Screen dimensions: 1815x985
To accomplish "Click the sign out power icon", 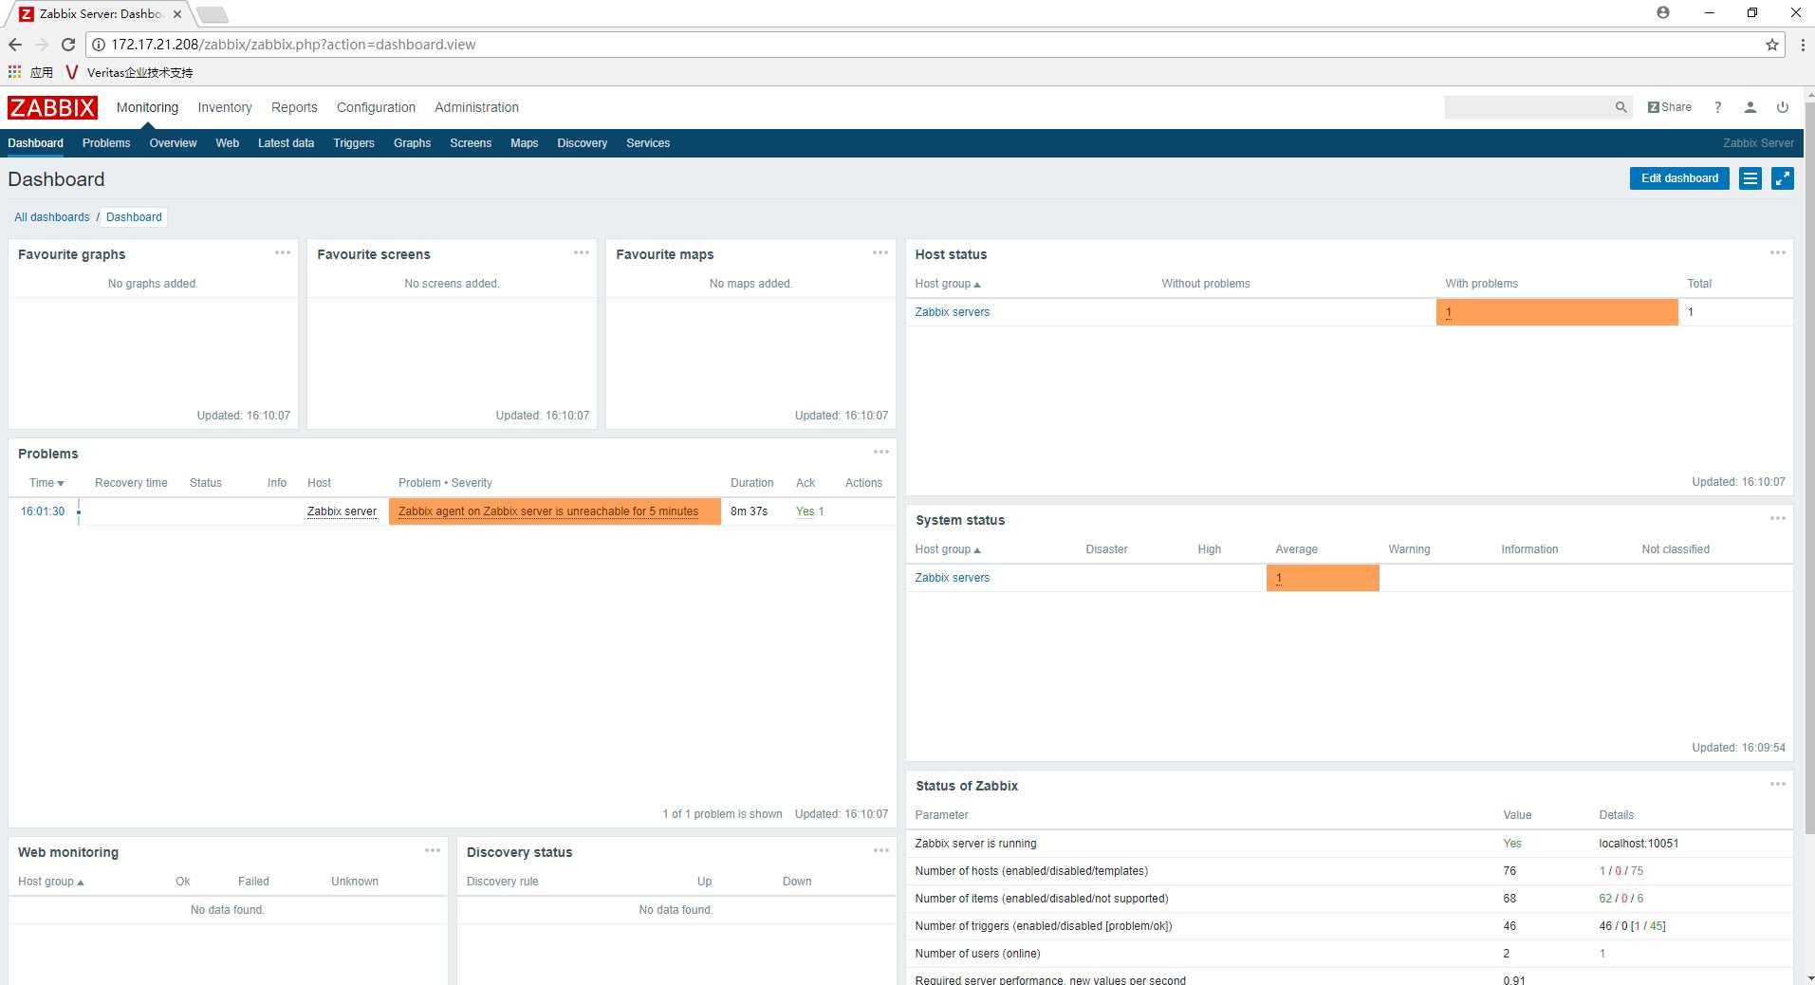I will (x=1783, y=107).
